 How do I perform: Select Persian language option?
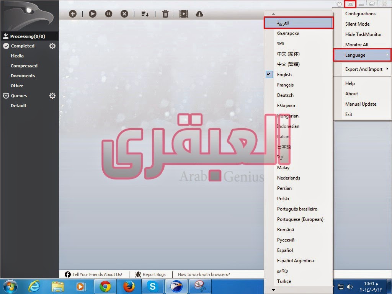click(299, 188)
